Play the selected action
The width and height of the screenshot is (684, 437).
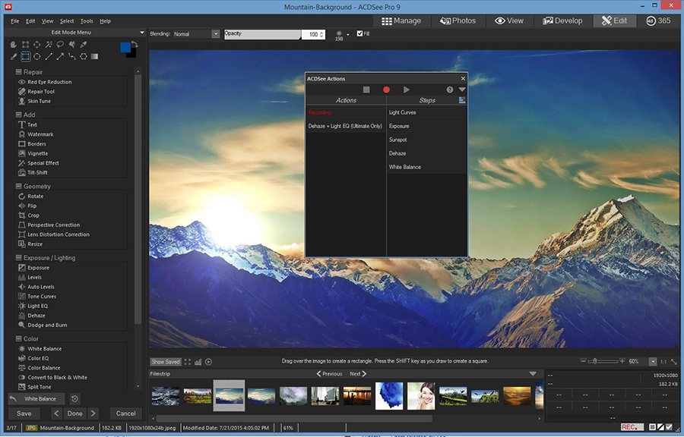[406, 90]
